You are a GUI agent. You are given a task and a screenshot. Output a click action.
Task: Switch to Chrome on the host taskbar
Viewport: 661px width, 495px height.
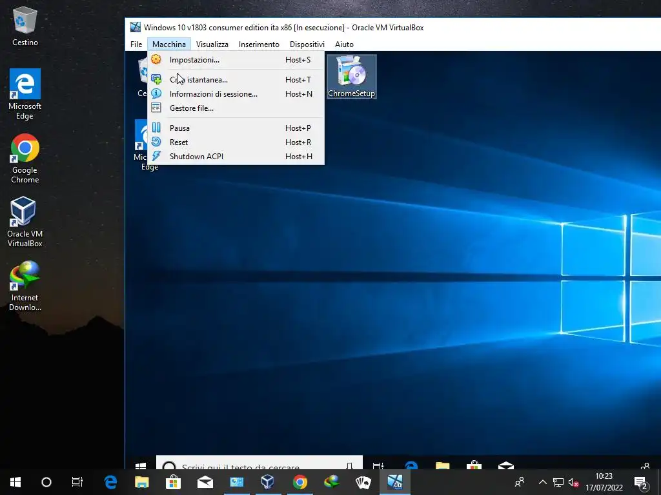[x=300, y=482]
